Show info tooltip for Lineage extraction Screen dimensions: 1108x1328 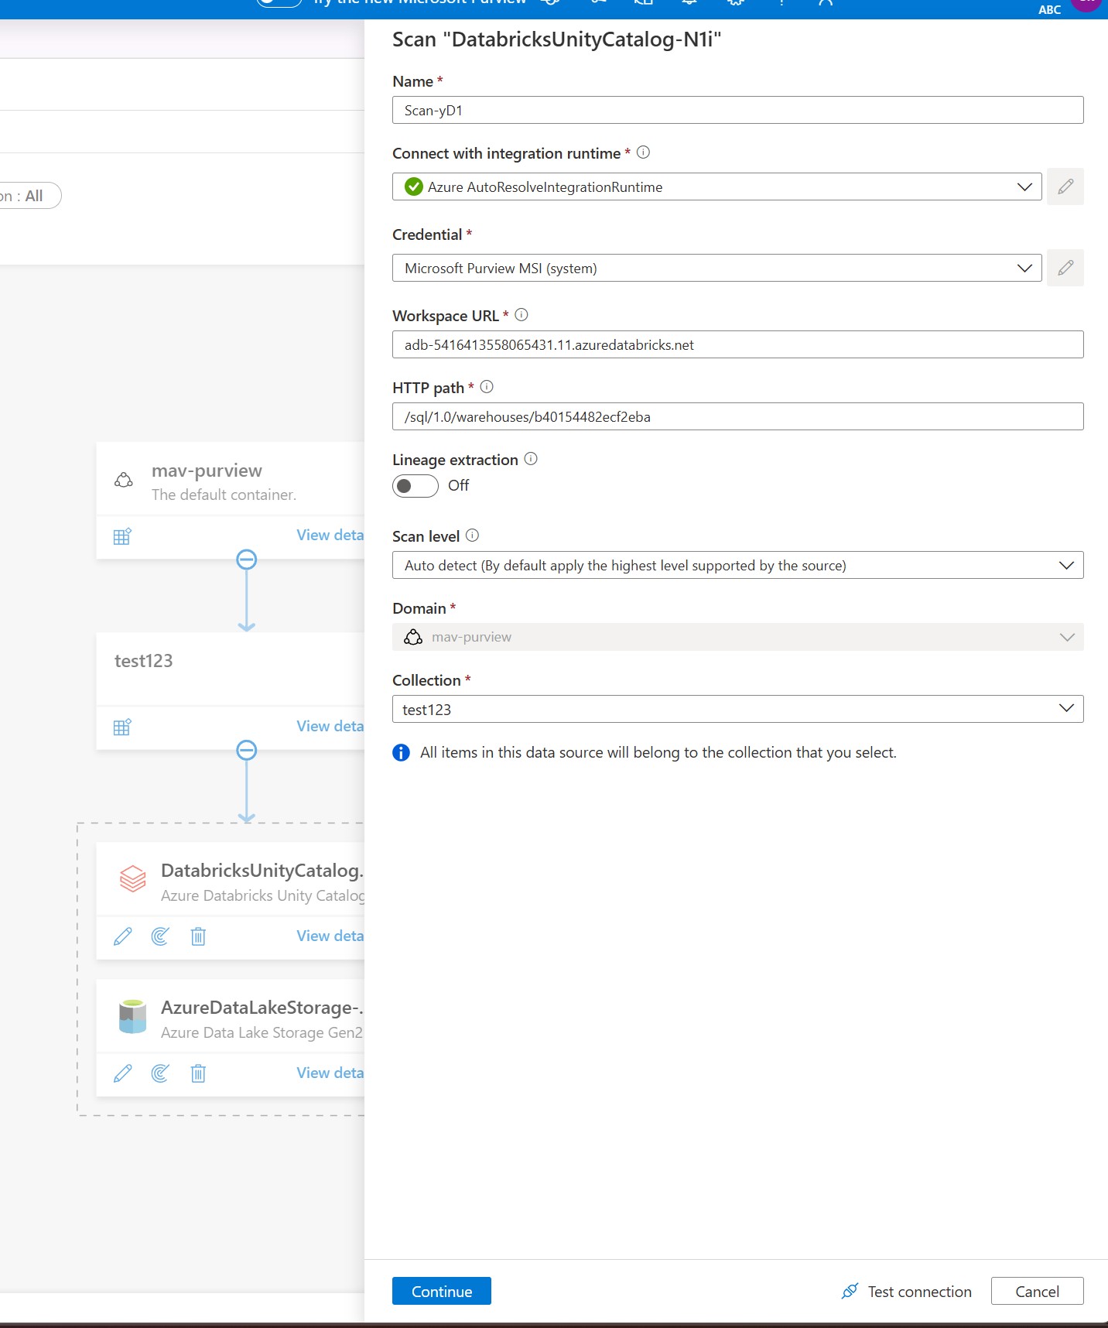531,459
